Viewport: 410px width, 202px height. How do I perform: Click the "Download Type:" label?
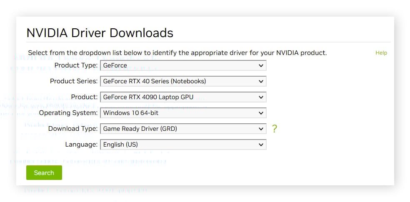[73, 129]
